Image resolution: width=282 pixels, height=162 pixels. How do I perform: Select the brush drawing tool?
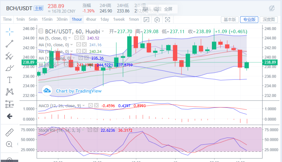[10, 68]
